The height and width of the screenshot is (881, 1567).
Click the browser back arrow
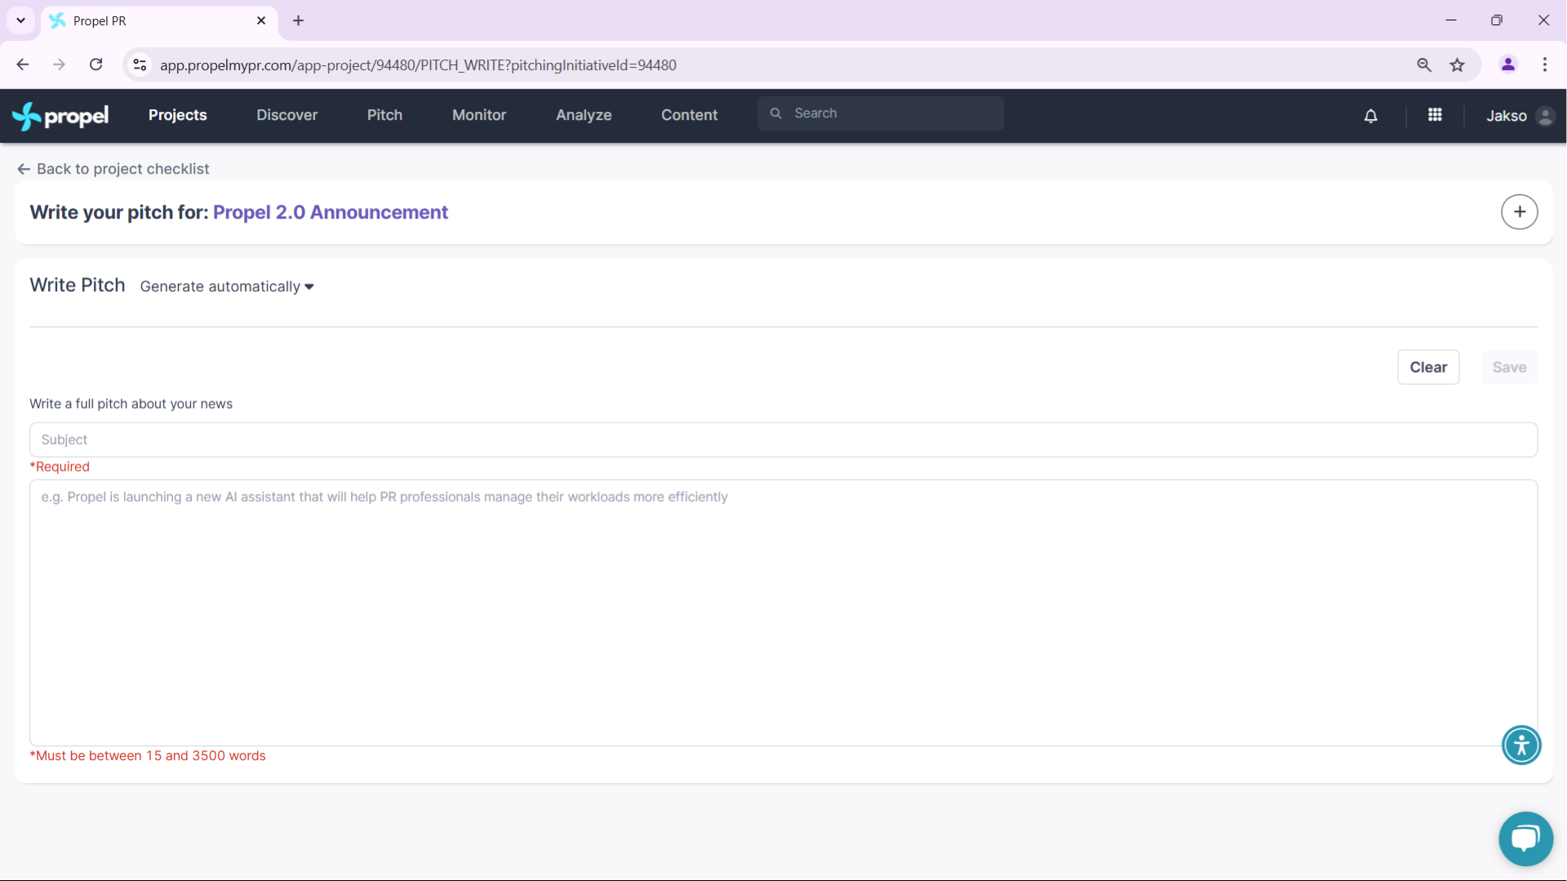click(23, 64)
